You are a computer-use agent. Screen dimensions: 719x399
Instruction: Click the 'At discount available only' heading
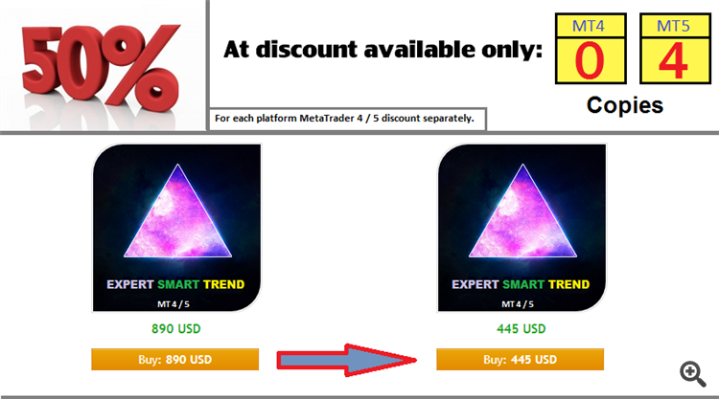click(383, 50)
